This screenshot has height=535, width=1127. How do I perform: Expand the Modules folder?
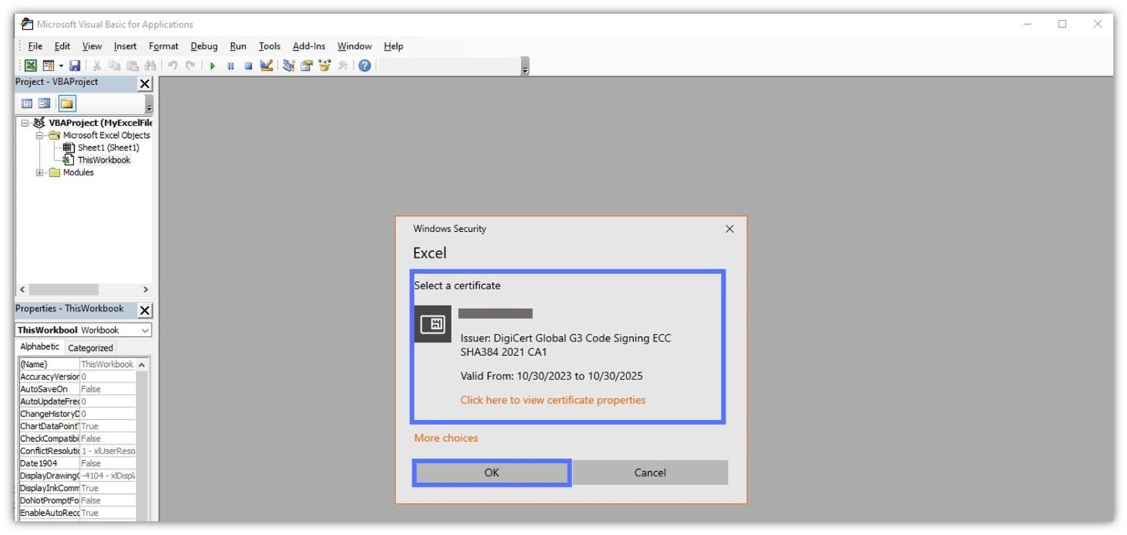point(39,172)
